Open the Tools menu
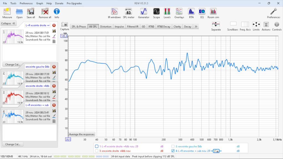 [x=13, y=3]
